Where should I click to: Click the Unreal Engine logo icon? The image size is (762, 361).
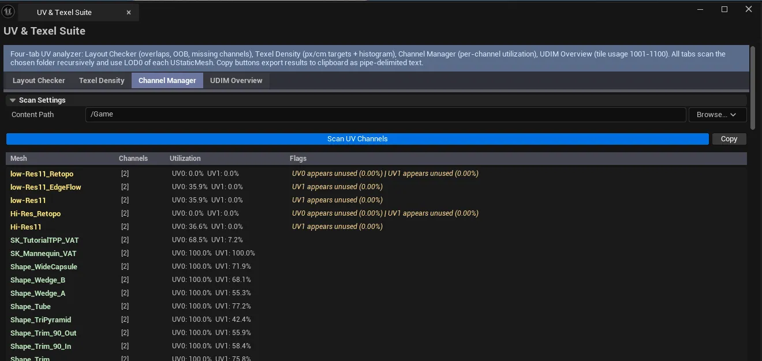coord(8,12)
